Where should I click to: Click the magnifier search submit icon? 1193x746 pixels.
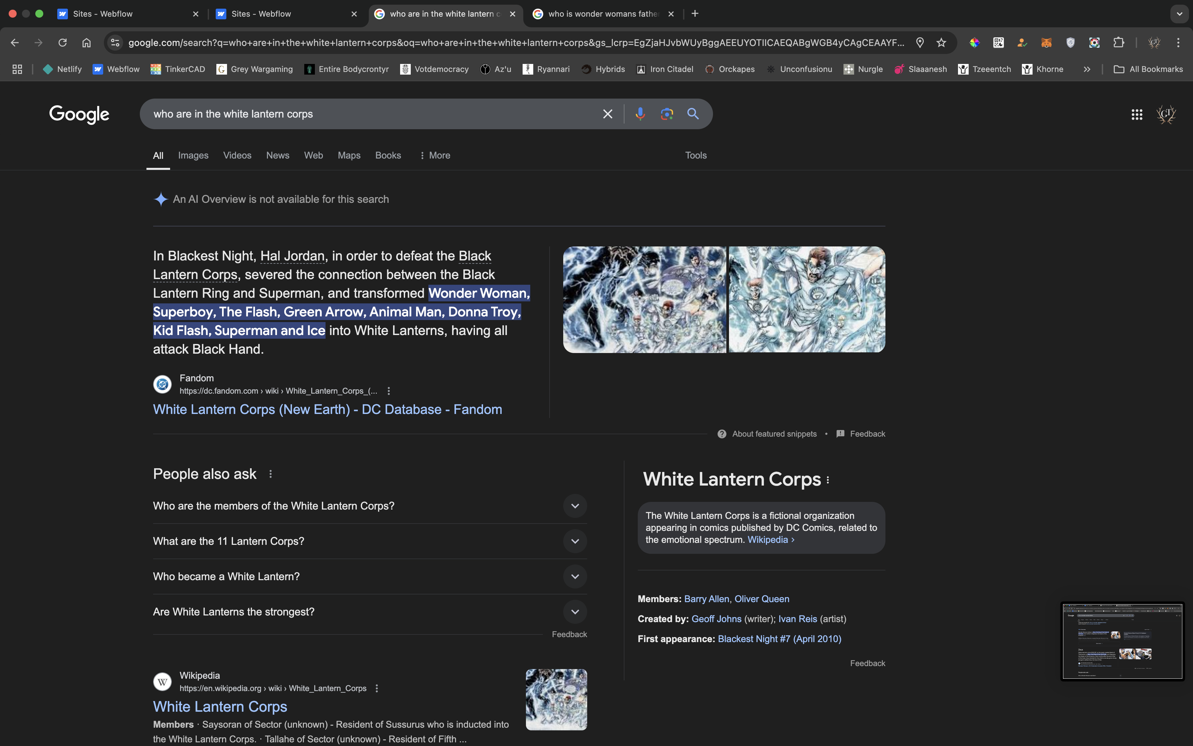click(x=693, y=114)
